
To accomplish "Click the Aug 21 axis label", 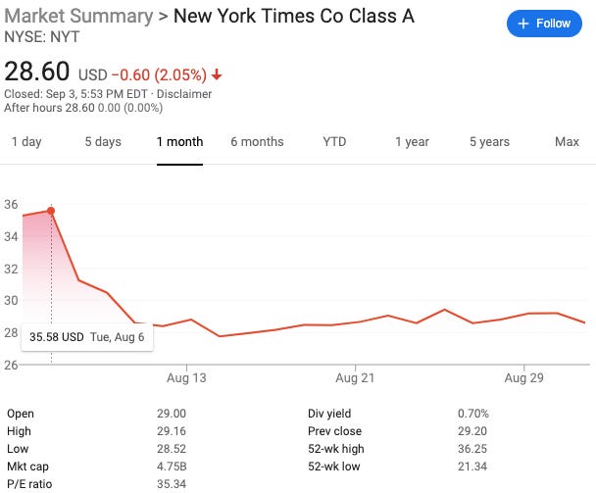I will tap(355, 377).
